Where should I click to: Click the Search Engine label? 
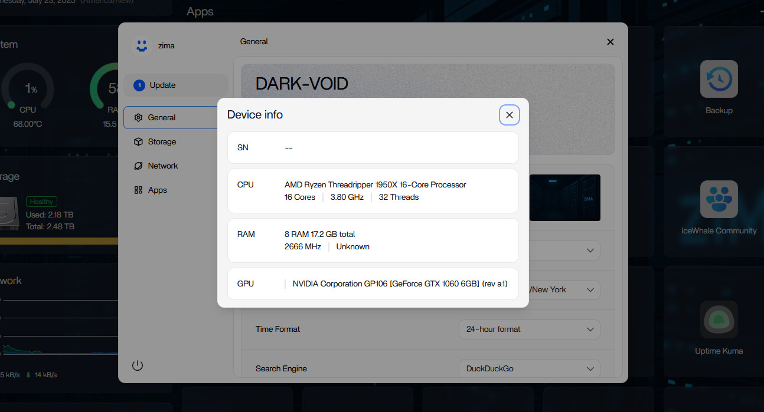(281, 368)
